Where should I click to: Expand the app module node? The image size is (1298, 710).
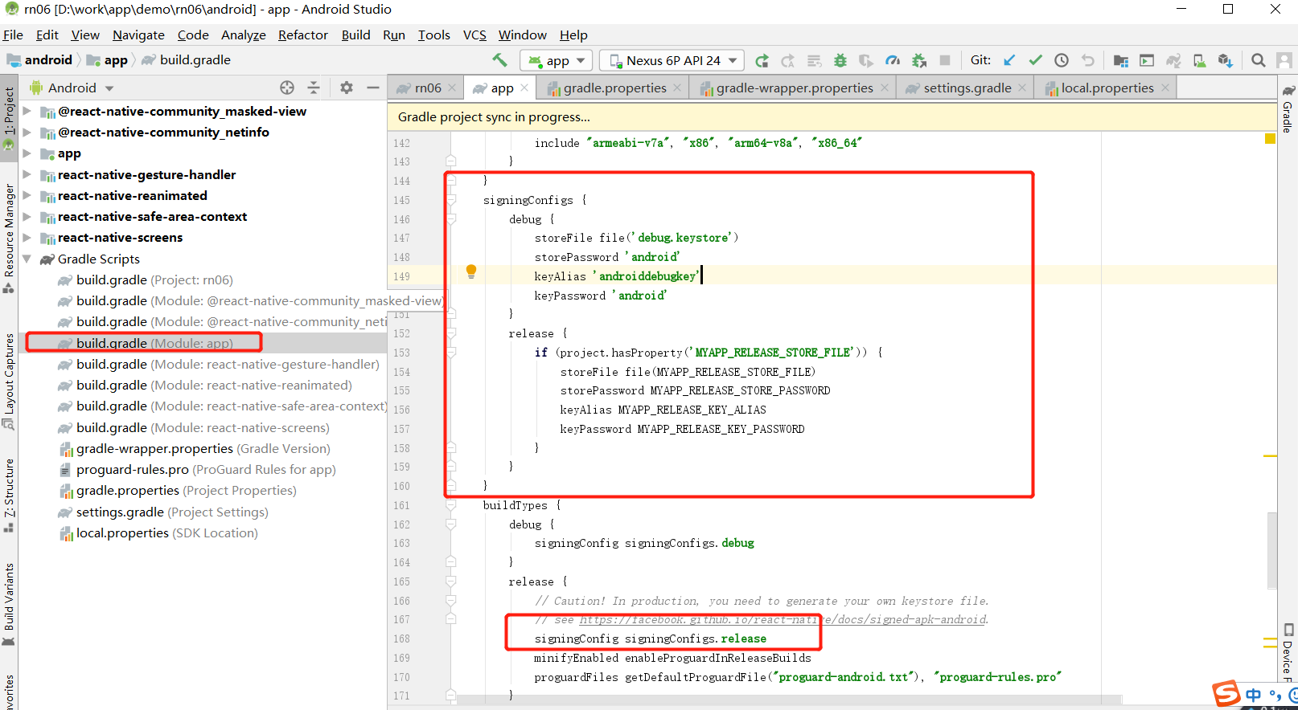tap(27, 153)
